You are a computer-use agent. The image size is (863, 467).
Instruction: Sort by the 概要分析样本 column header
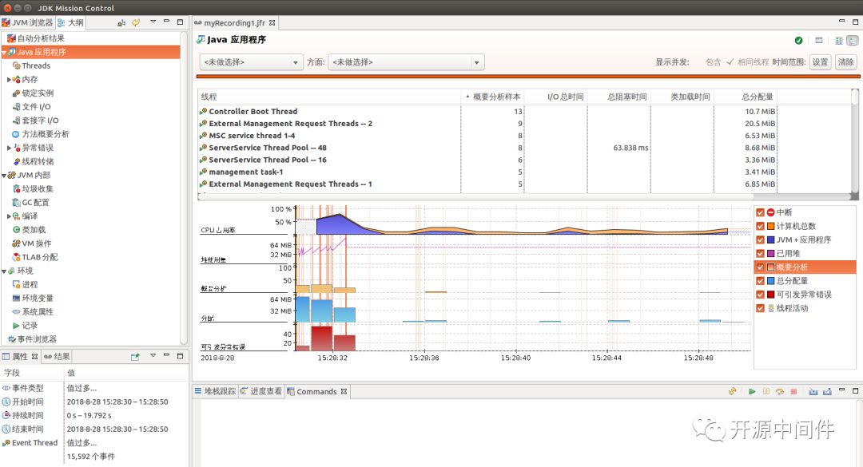(493, 97)
